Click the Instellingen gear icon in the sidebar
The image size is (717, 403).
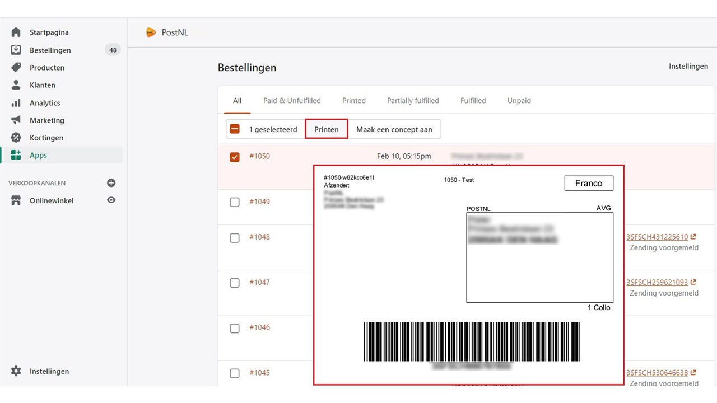pyautogui.click(x=16, y=371)
